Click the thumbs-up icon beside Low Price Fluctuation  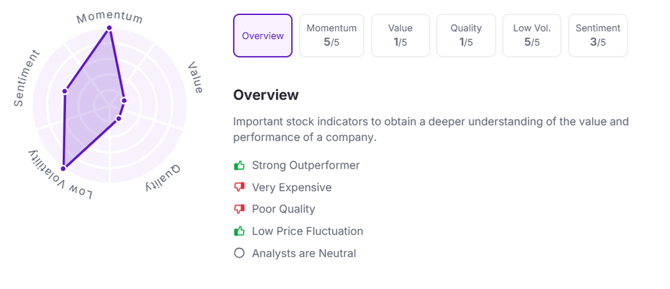(x=239, y=231)
